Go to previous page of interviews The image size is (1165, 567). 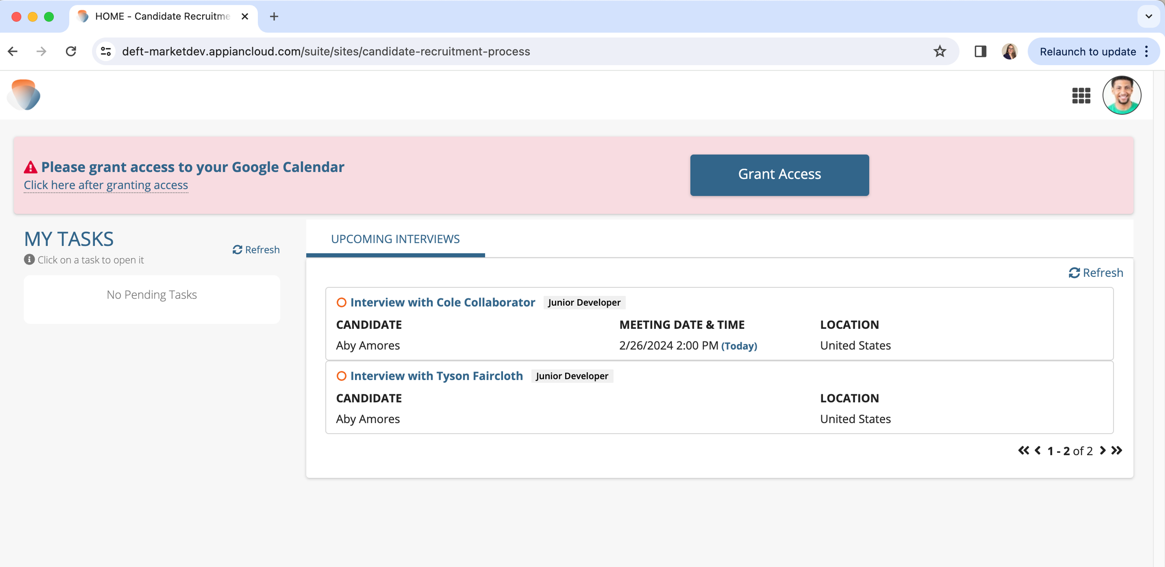(x=1038, y=450)
